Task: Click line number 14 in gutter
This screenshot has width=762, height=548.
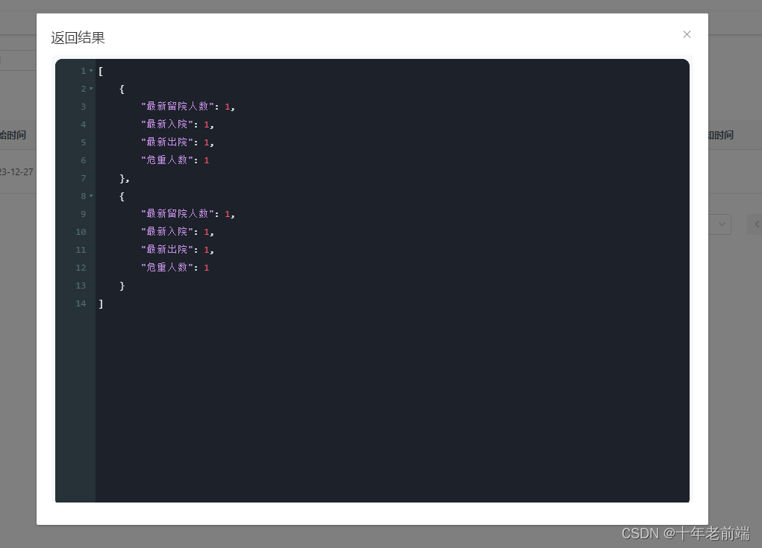Action: [81, 303]
